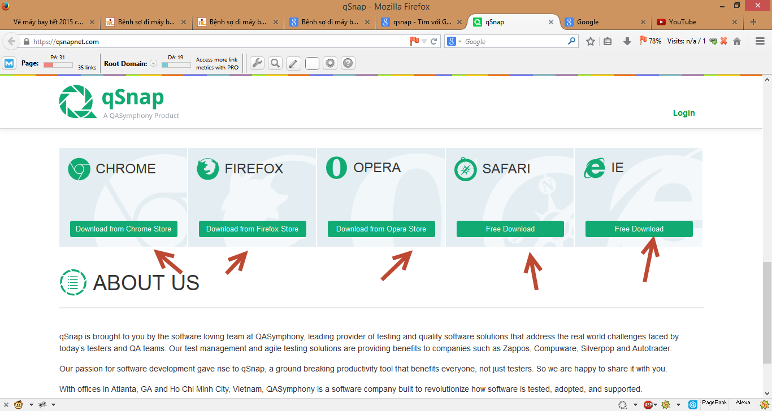This screenshot has height=411, width=772.
Task: Open MozBar gear settings icon
Action: coord(330,63)
